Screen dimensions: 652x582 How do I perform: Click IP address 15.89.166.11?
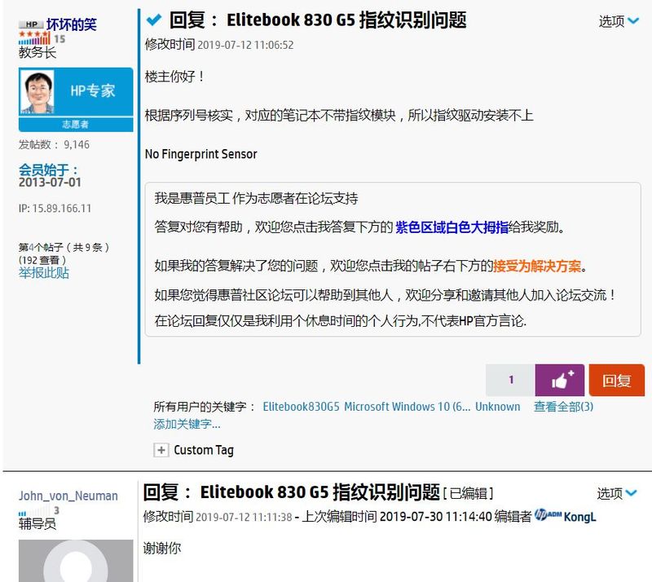click(x=62, y=208)
